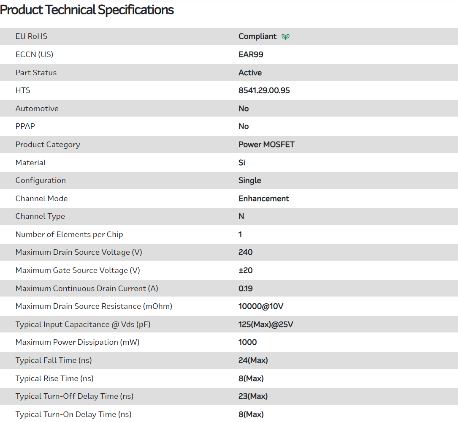
Task: Click the Number of Elements per Chip label
Action: point(69,234)
